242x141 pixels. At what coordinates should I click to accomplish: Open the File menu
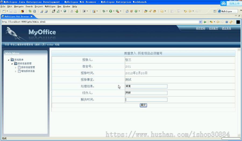click(x=3, y=6)
